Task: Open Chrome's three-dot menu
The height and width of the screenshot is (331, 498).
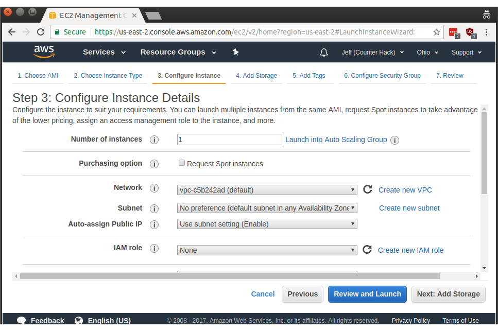Action: click(486, 32)
